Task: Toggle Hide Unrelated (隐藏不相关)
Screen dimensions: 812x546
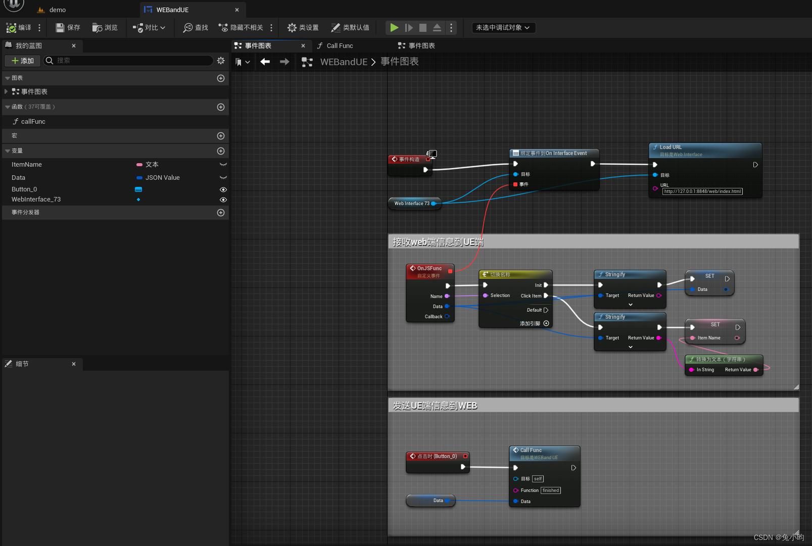Action: click(241, 28)
